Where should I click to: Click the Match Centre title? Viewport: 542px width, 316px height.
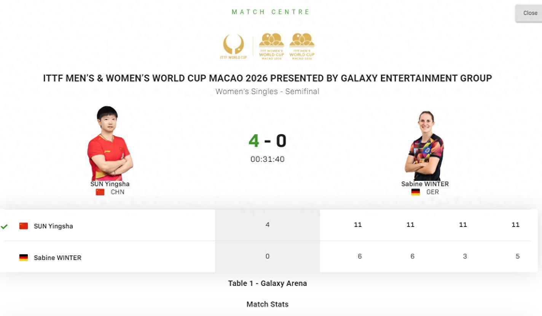tap(271, 12)
